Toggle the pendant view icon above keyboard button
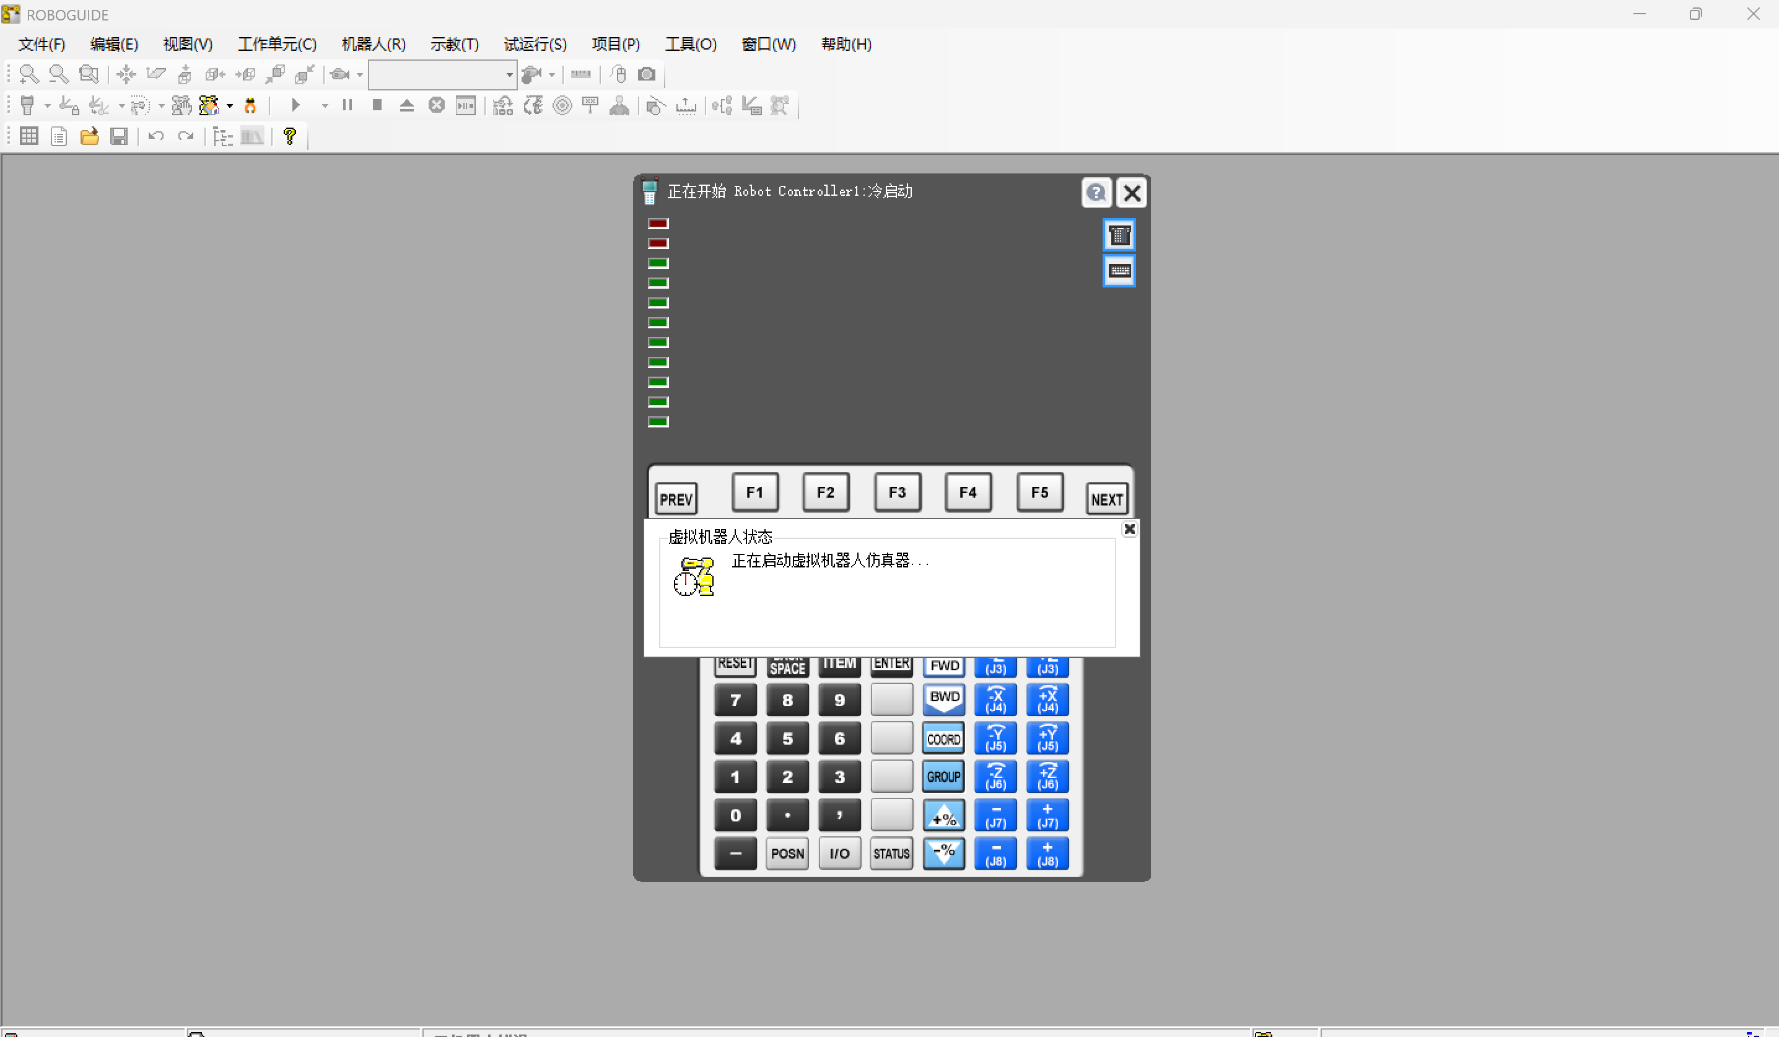Screen dimensions: 1779x1037 coord(1119,235)
